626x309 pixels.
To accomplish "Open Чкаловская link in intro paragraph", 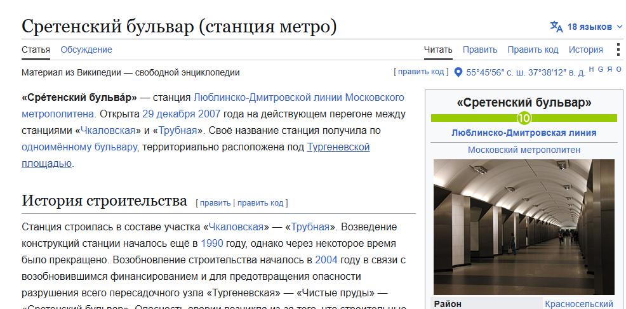I will click(108, 131).
